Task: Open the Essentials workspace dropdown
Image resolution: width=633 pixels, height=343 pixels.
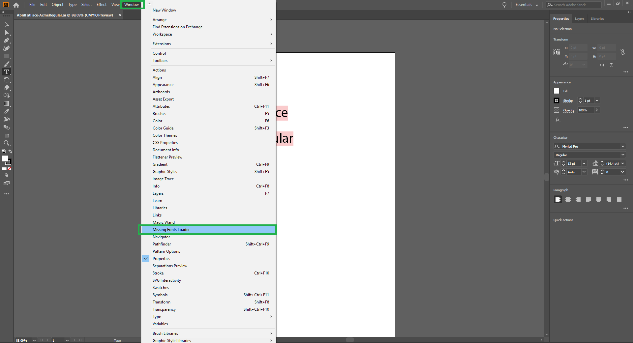Action: [x=527, y=5]
